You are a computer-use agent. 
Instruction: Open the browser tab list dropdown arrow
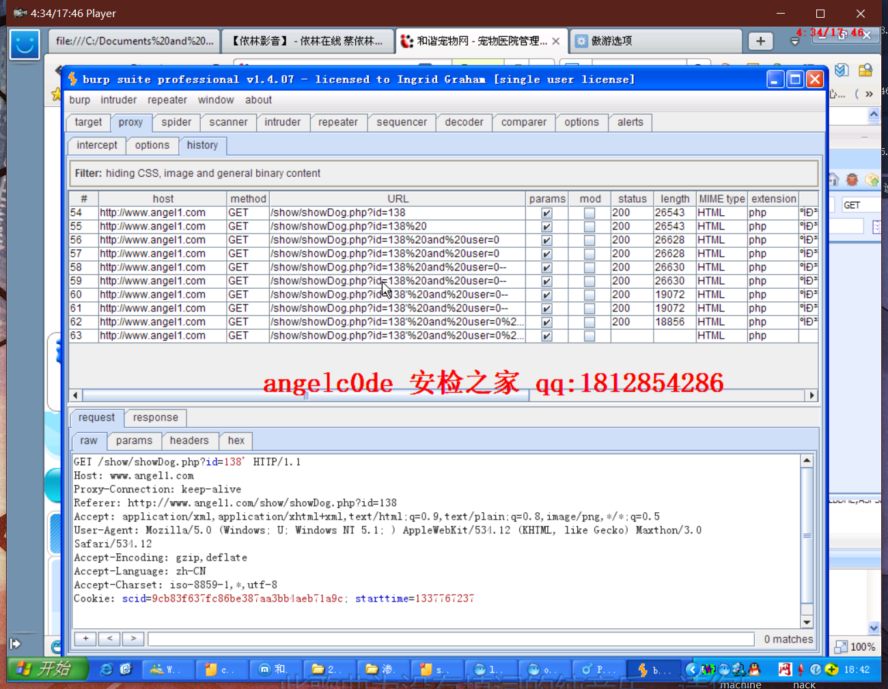[794, 41]
